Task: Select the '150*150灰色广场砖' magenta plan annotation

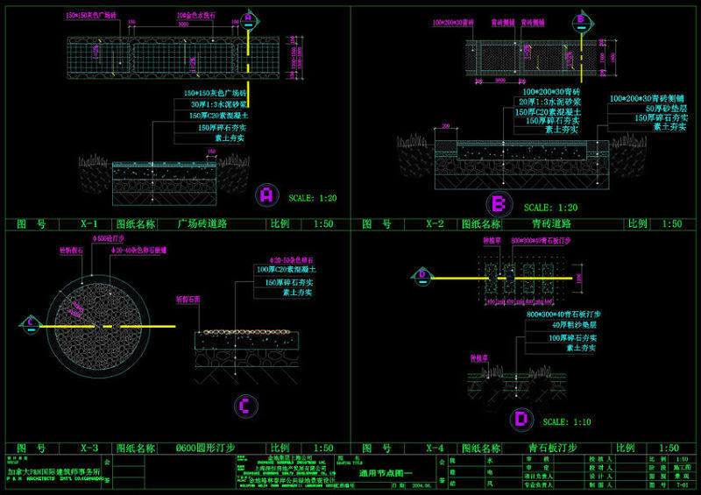Action: point(92,15)
